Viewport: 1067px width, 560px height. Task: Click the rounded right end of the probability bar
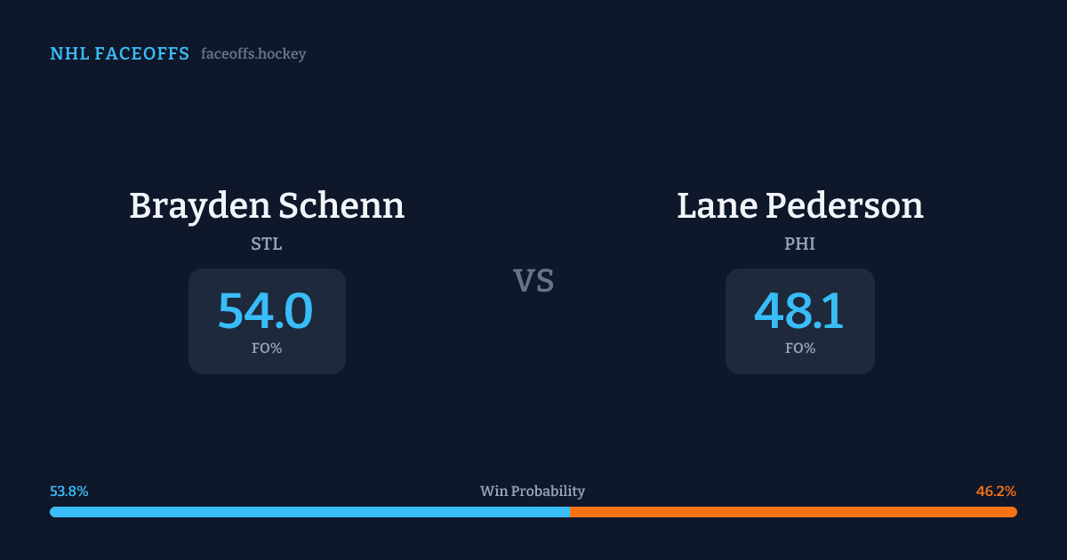point(1013,512)
